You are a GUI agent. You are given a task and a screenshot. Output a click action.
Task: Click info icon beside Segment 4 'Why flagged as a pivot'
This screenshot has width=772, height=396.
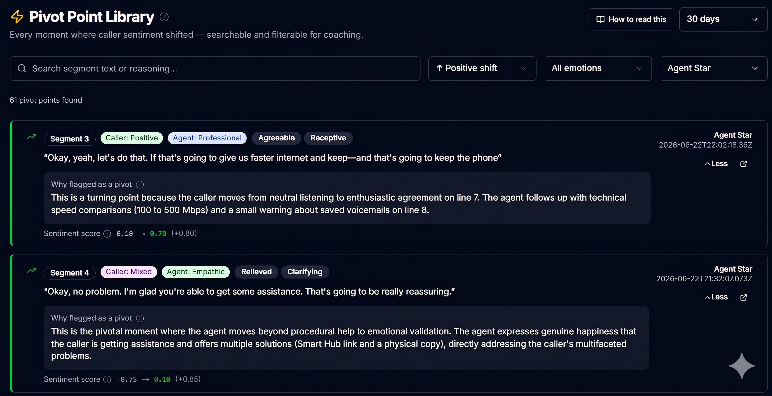140,319
